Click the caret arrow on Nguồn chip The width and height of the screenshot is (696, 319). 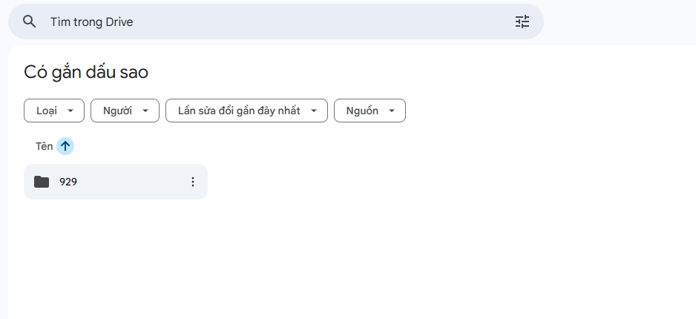pos(392,111)
